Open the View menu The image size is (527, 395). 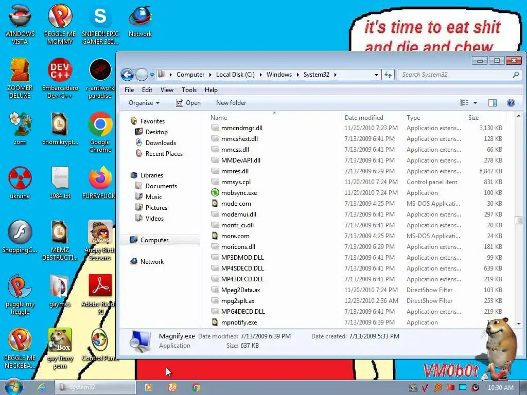tap(167, 90)
